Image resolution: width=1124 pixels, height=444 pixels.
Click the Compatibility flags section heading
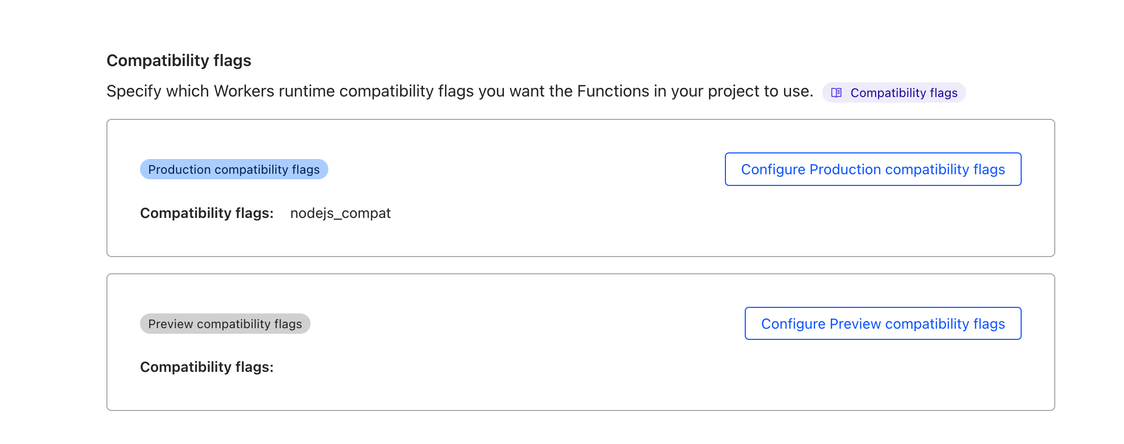(x=179, y=60)
